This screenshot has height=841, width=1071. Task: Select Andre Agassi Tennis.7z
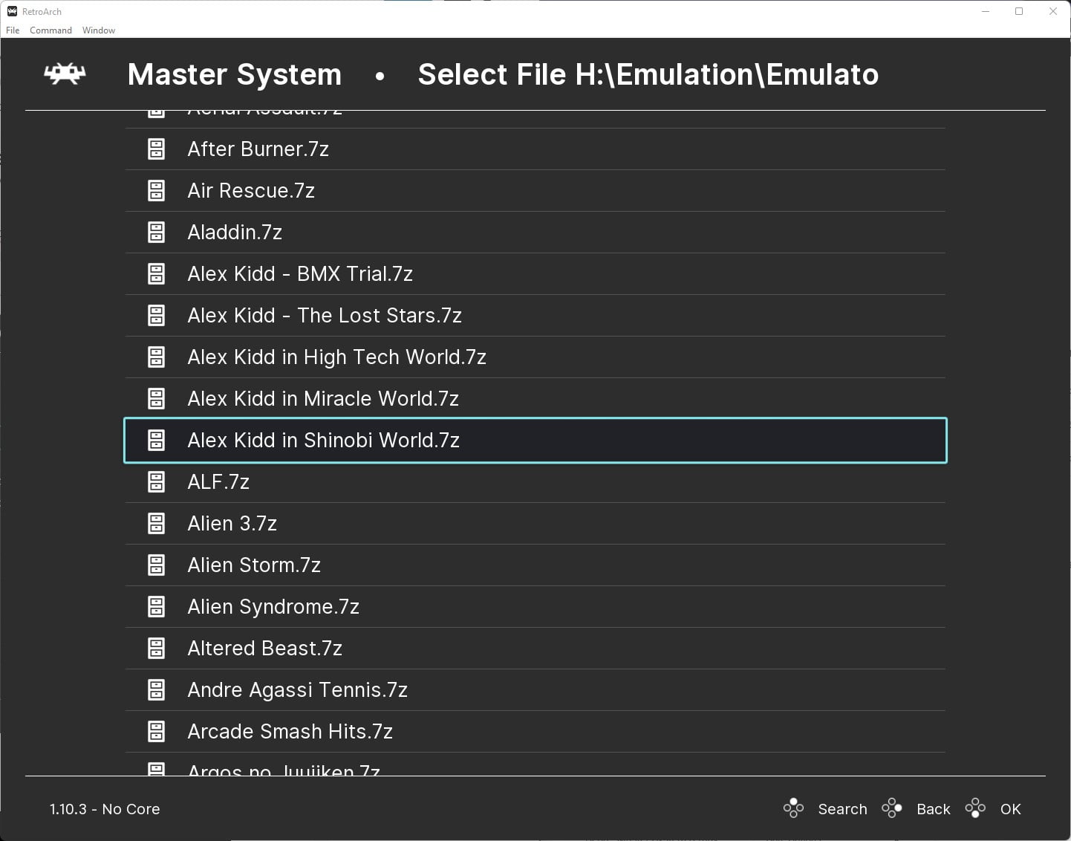pyautogui.click(x=297, y=689)
